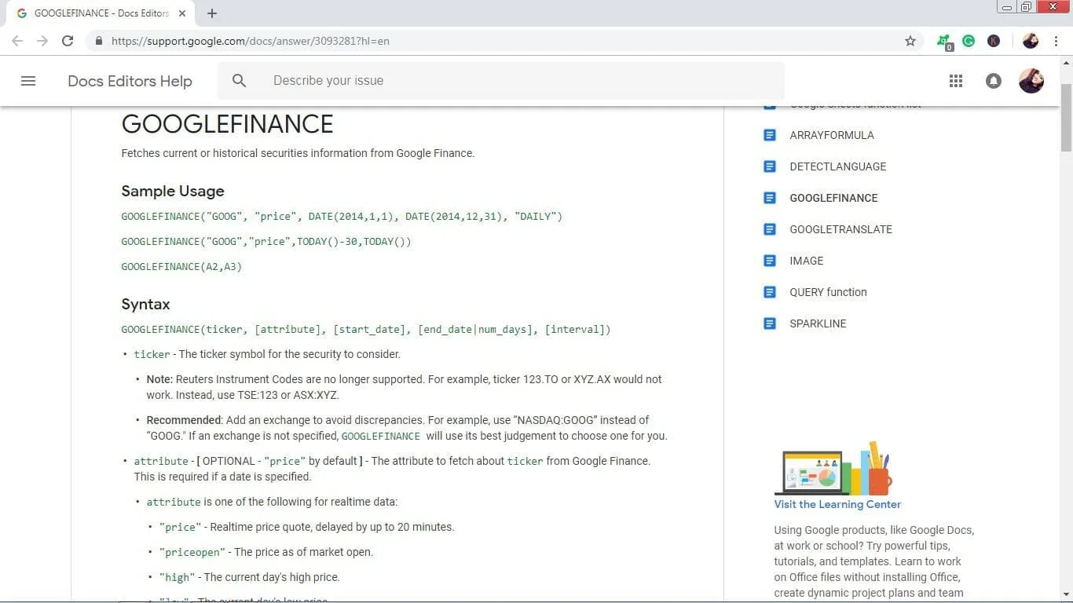Click the dark K extension icon
1073x603 pixels.
994,41
